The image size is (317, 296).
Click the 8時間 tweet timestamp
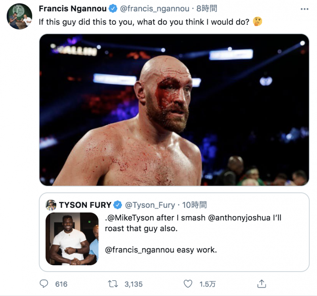[x=206, y=8]
